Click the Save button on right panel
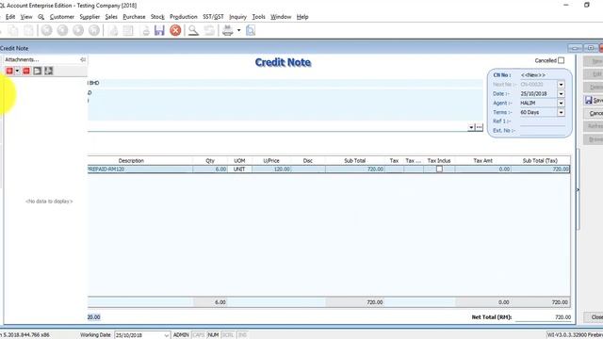The image size is (603, 339). [x=594, y=101]
